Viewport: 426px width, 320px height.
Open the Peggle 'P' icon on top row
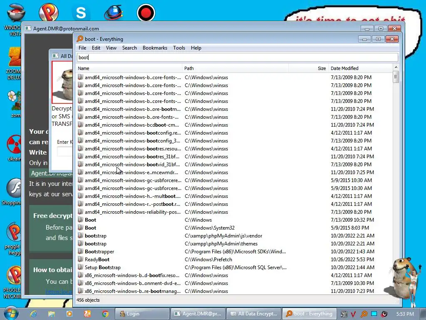pos(49,12)
